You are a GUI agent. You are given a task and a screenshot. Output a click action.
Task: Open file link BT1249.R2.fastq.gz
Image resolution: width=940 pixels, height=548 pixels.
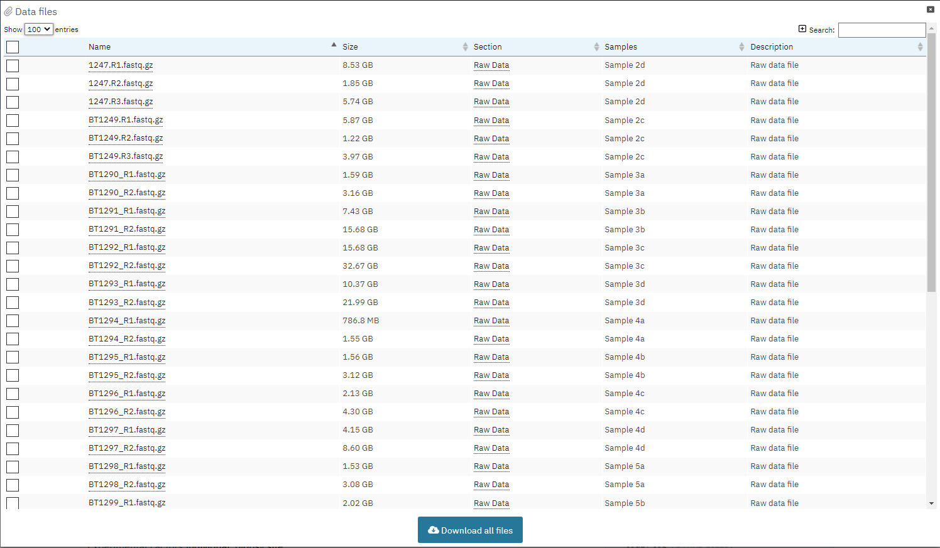tap(126, 138)
